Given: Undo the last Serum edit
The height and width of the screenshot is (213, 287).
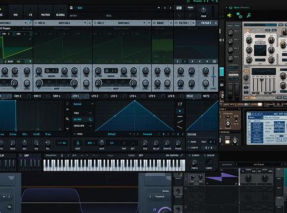Looking at the screenshot, I should click(179, 16).
